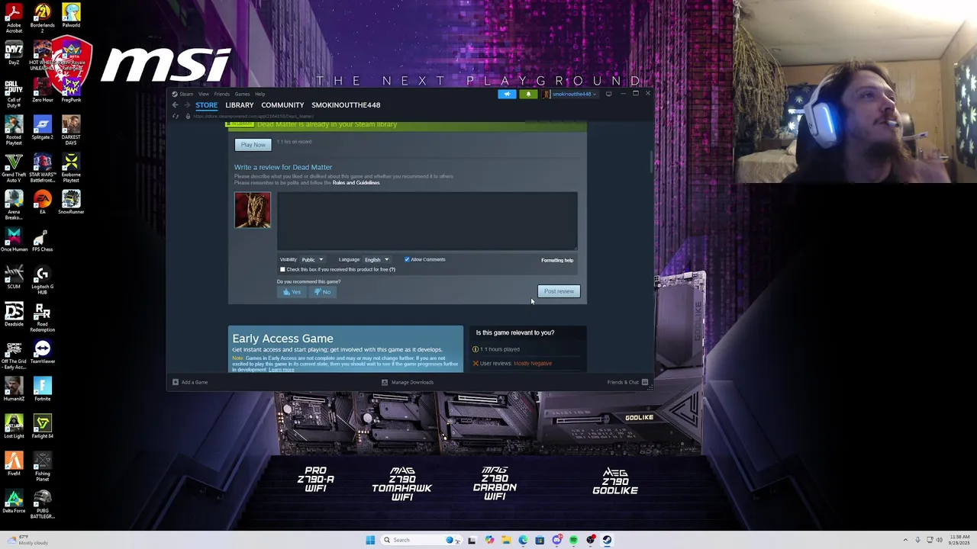Screen dimensions: 977x549
Task: Open the Zero Hour desktop icon
Action: coord(42,90)
